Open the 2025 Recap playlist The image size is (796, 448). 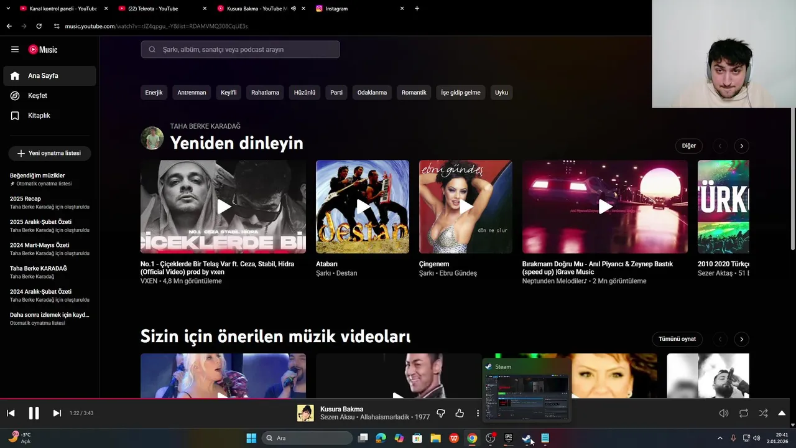click(50, 202)
